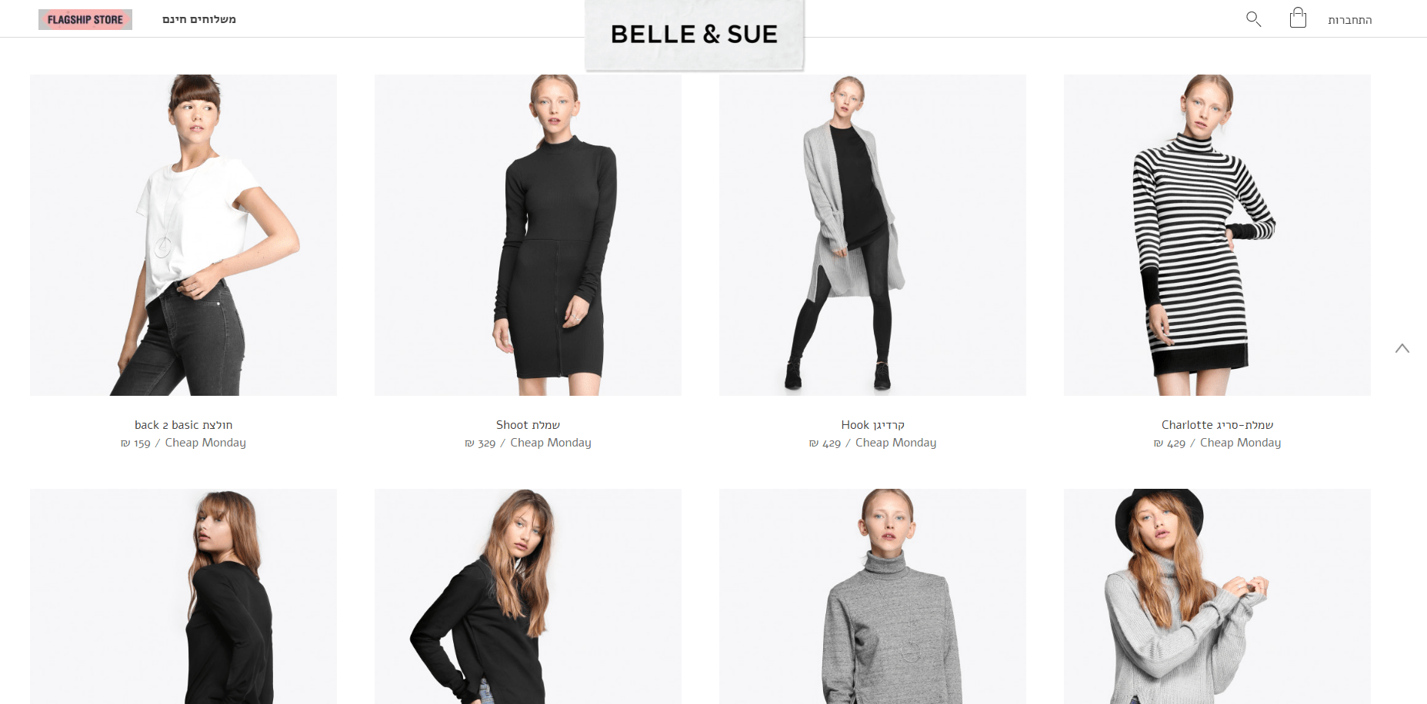Click the משלוחים חינם free shipping link

click(x=199, y=19)
